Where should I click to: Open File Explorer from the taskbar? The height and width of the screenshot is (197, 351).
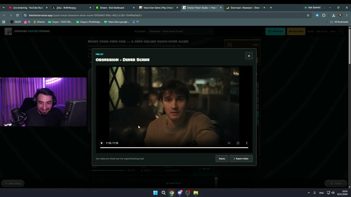(x=196, y=193)
